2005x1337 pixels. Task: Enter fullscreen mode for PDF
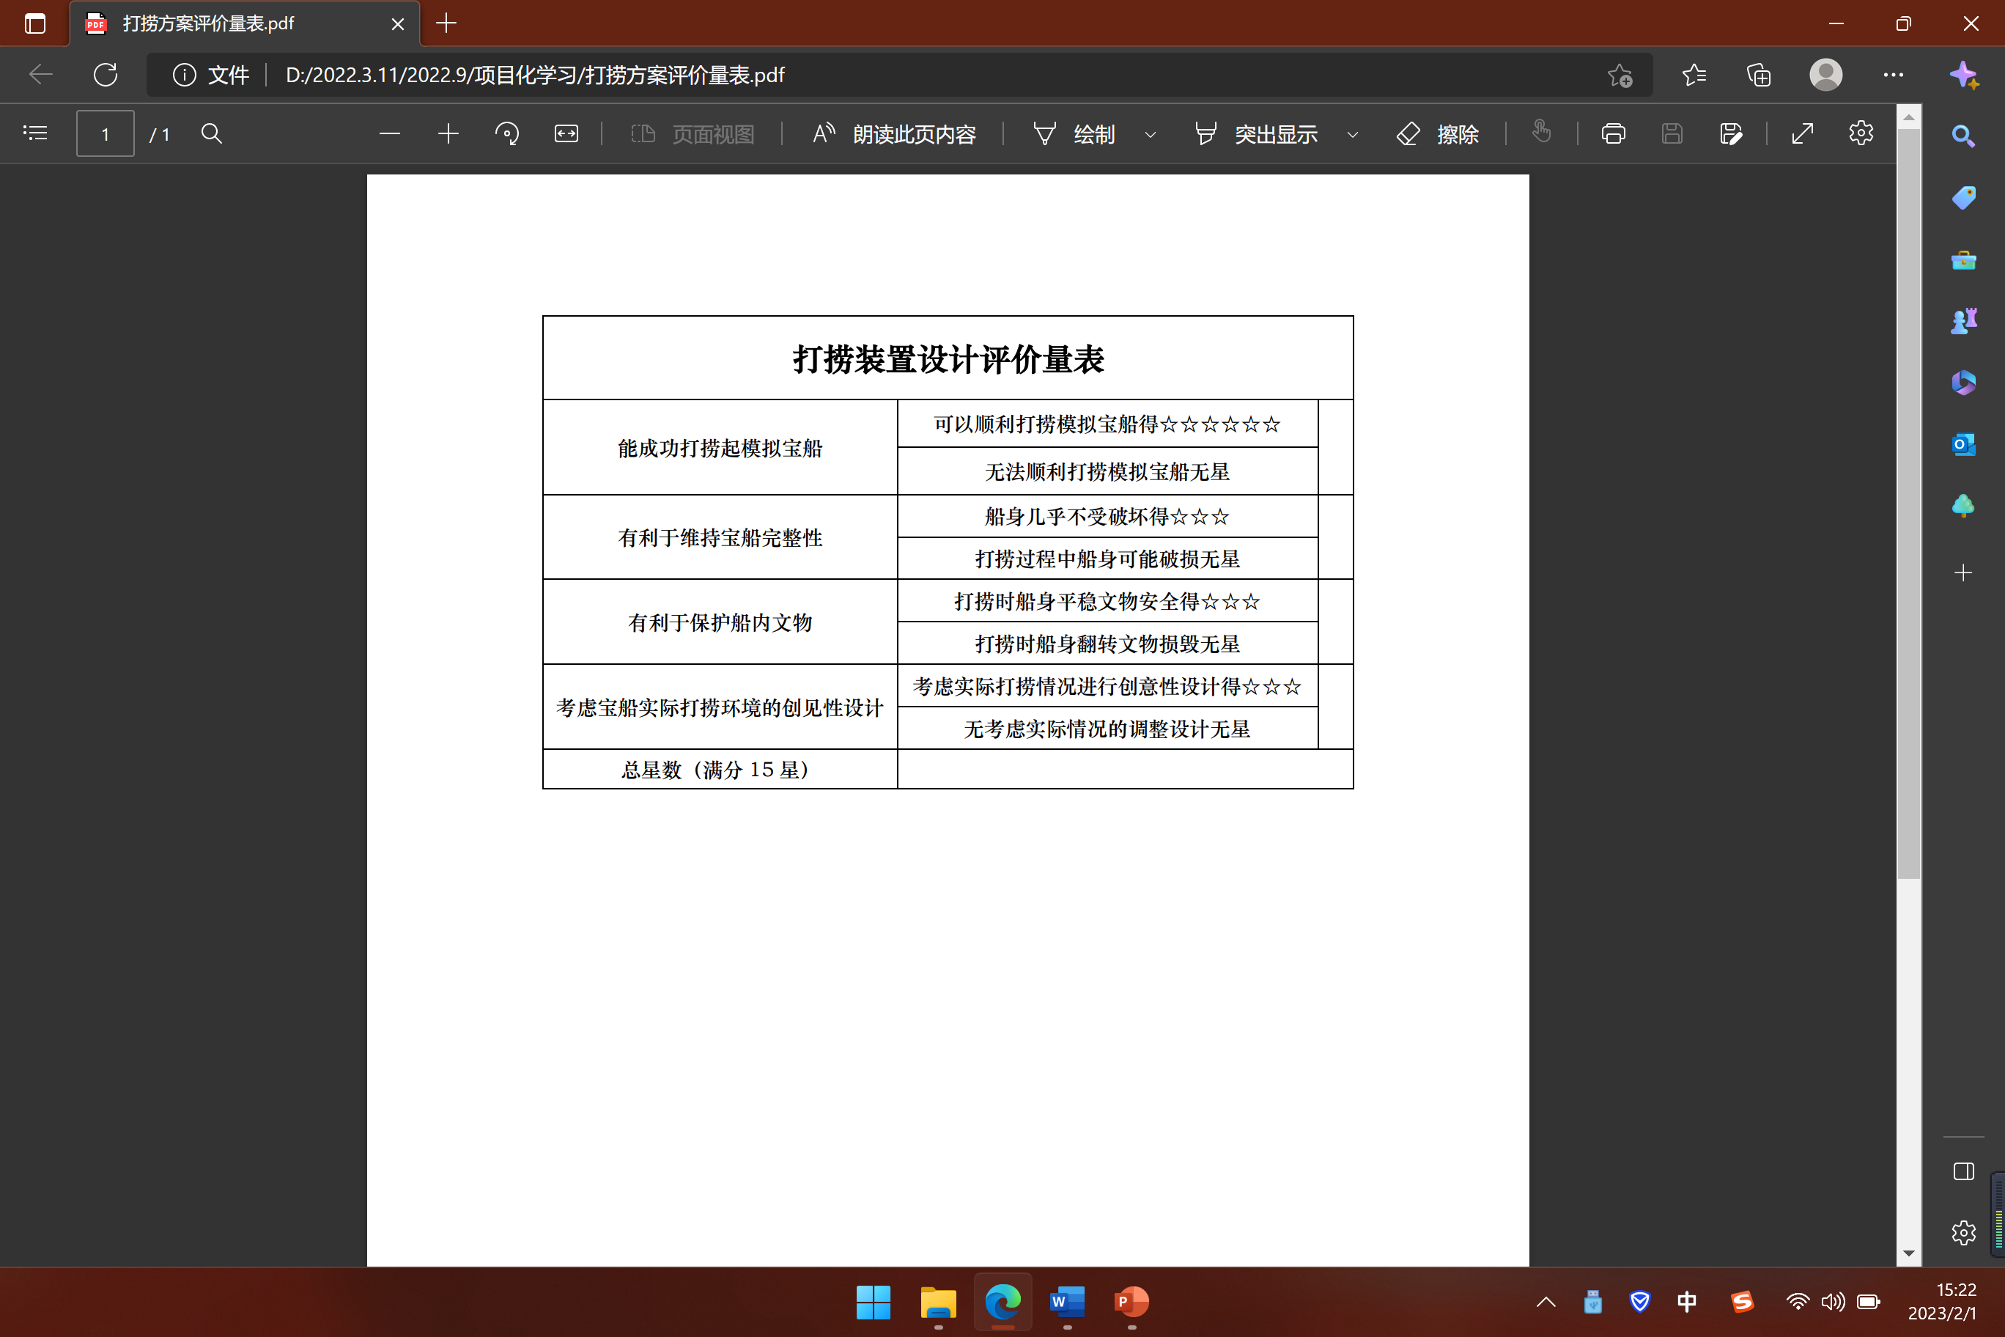pos(1802,134)
